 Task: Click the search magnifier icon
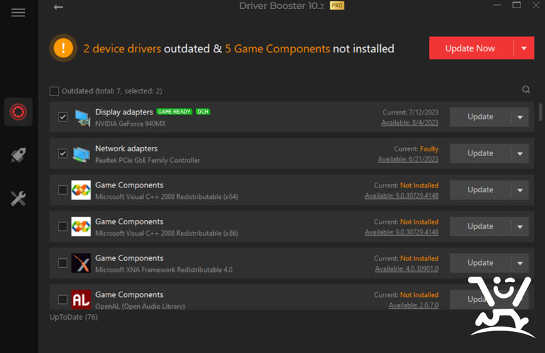click(x=526, y=90)
